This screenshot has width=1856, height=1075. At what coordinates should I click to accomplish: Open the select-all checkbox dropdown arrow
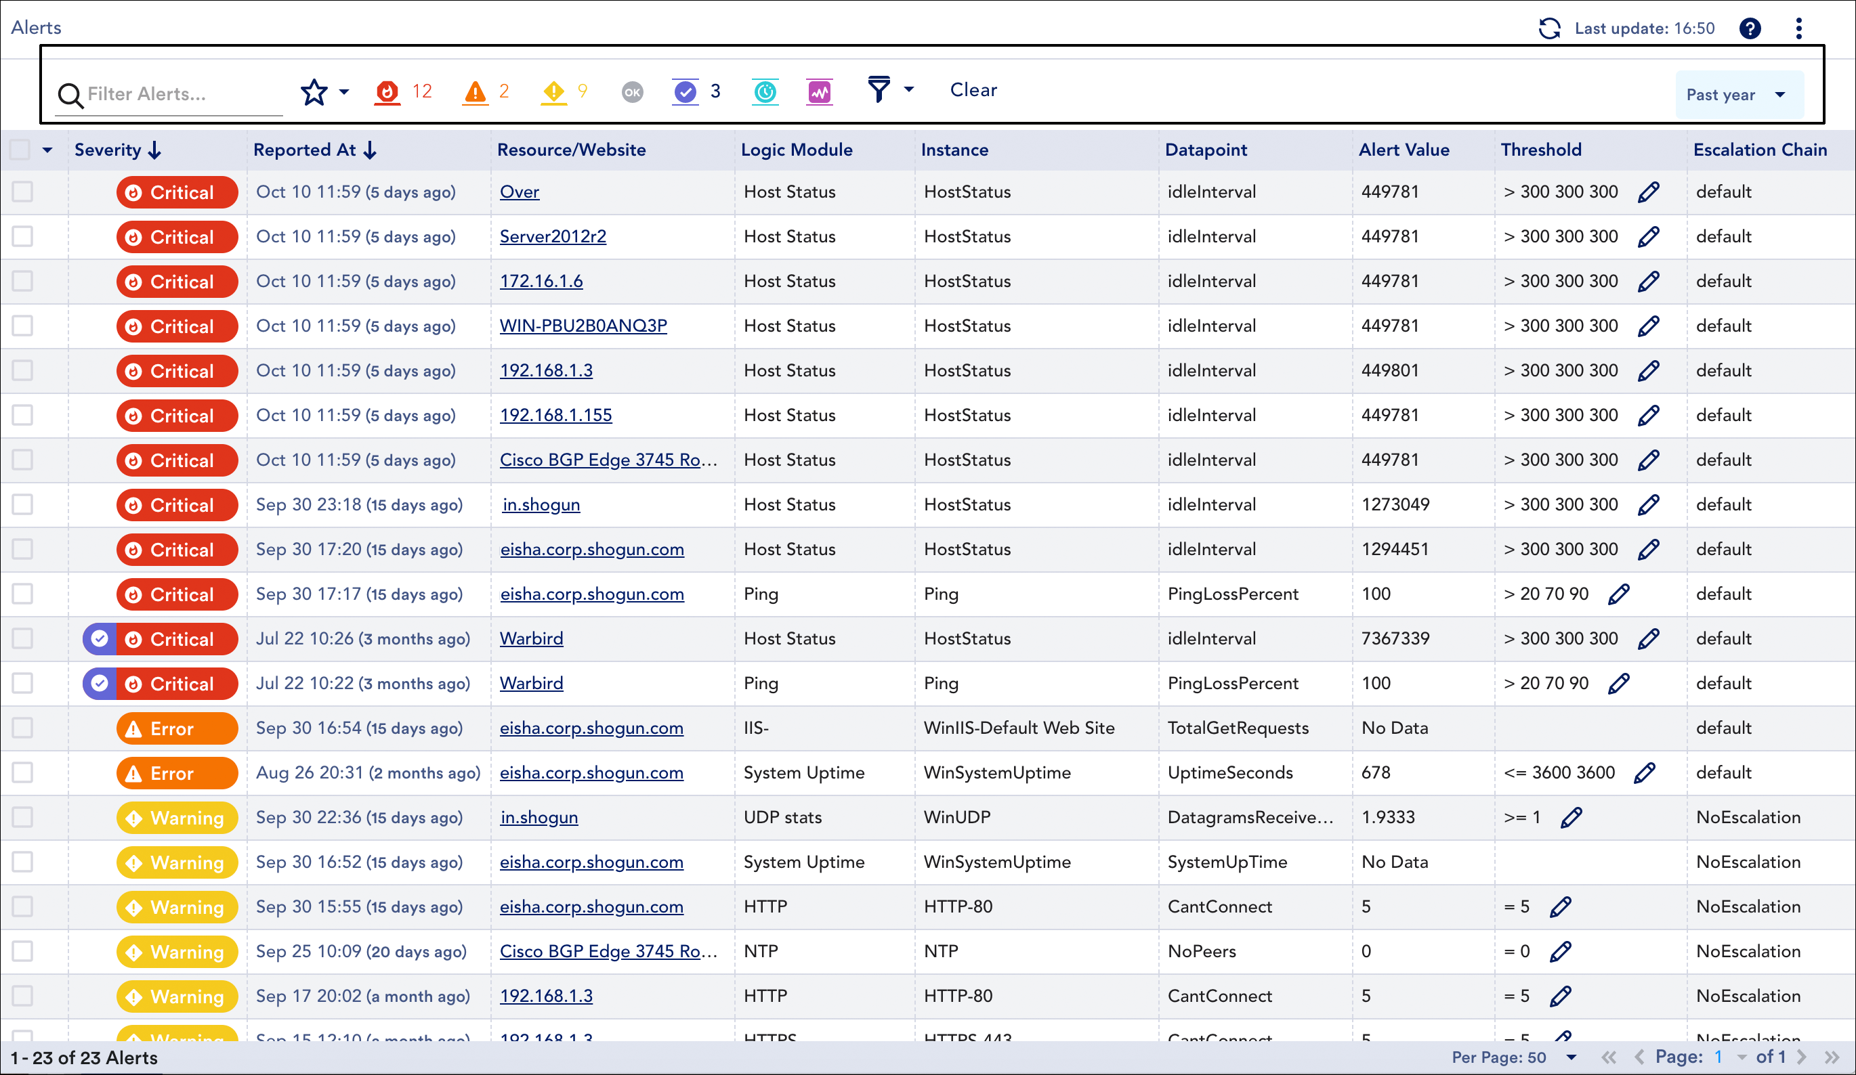[47, 150]
